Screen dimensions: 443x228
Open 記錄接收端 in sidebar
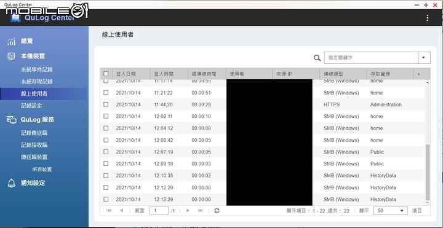(34, 145)
